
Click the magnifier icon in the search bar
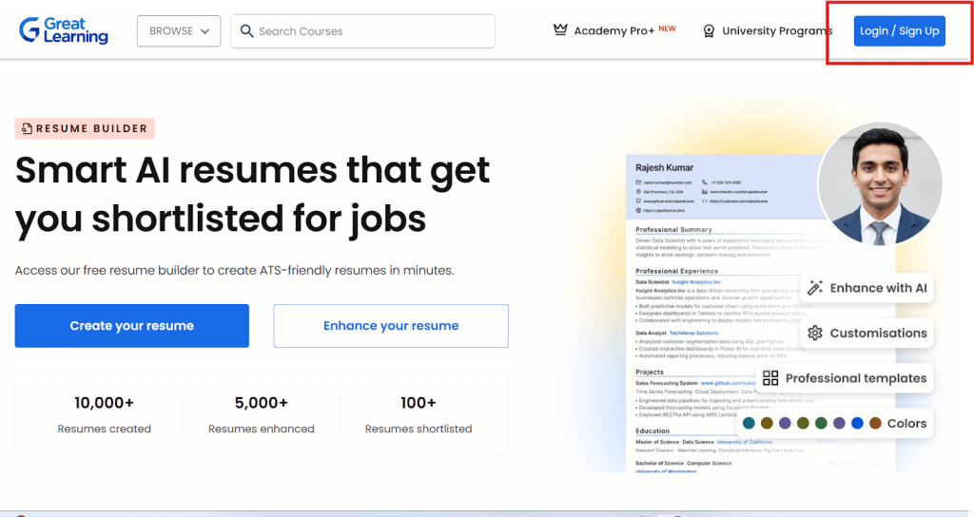[x=247, y=31]
